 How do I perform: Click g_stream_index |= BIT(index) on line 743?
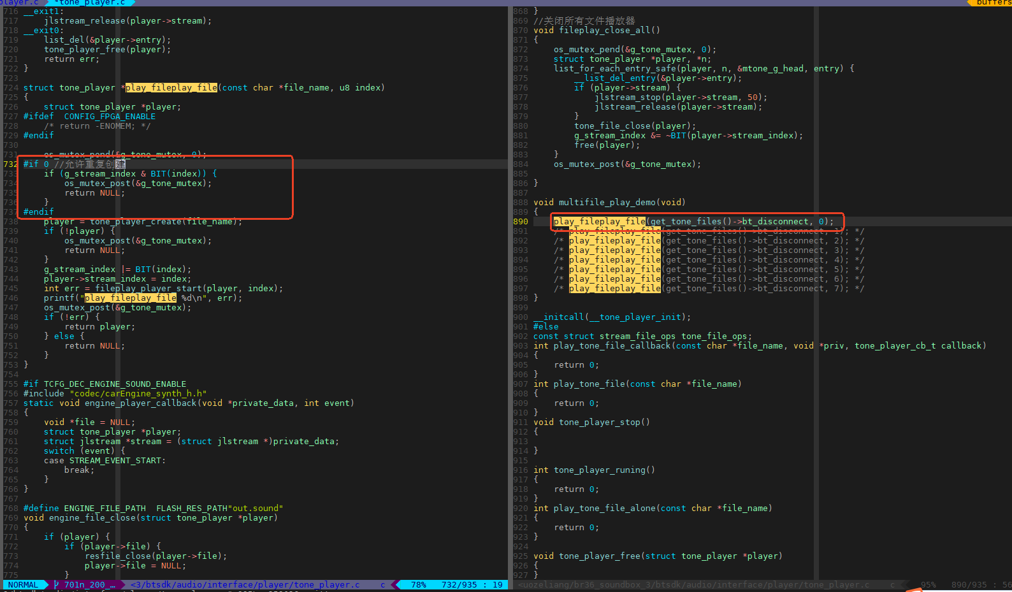117,270
